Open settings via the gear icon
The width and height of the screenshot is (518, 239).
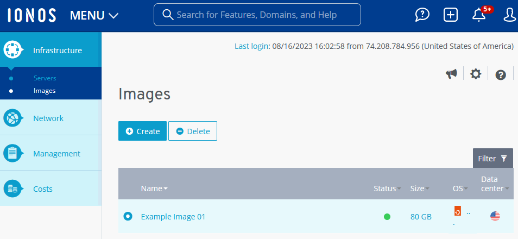coord(476,74)
